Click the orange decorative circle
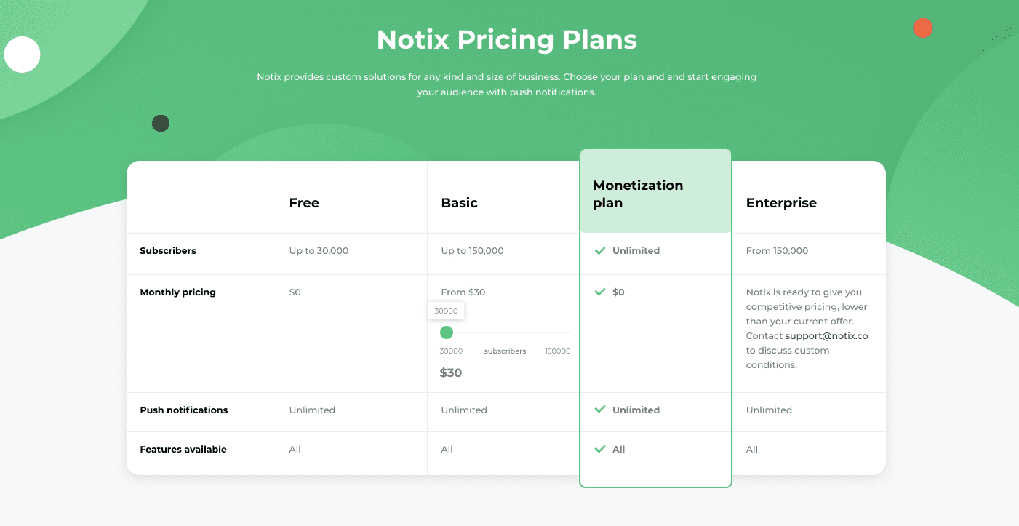 pyautogui.click(x=923, y=28)
